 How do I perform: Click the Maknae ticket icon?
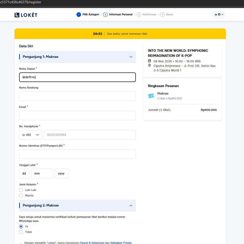151,96
